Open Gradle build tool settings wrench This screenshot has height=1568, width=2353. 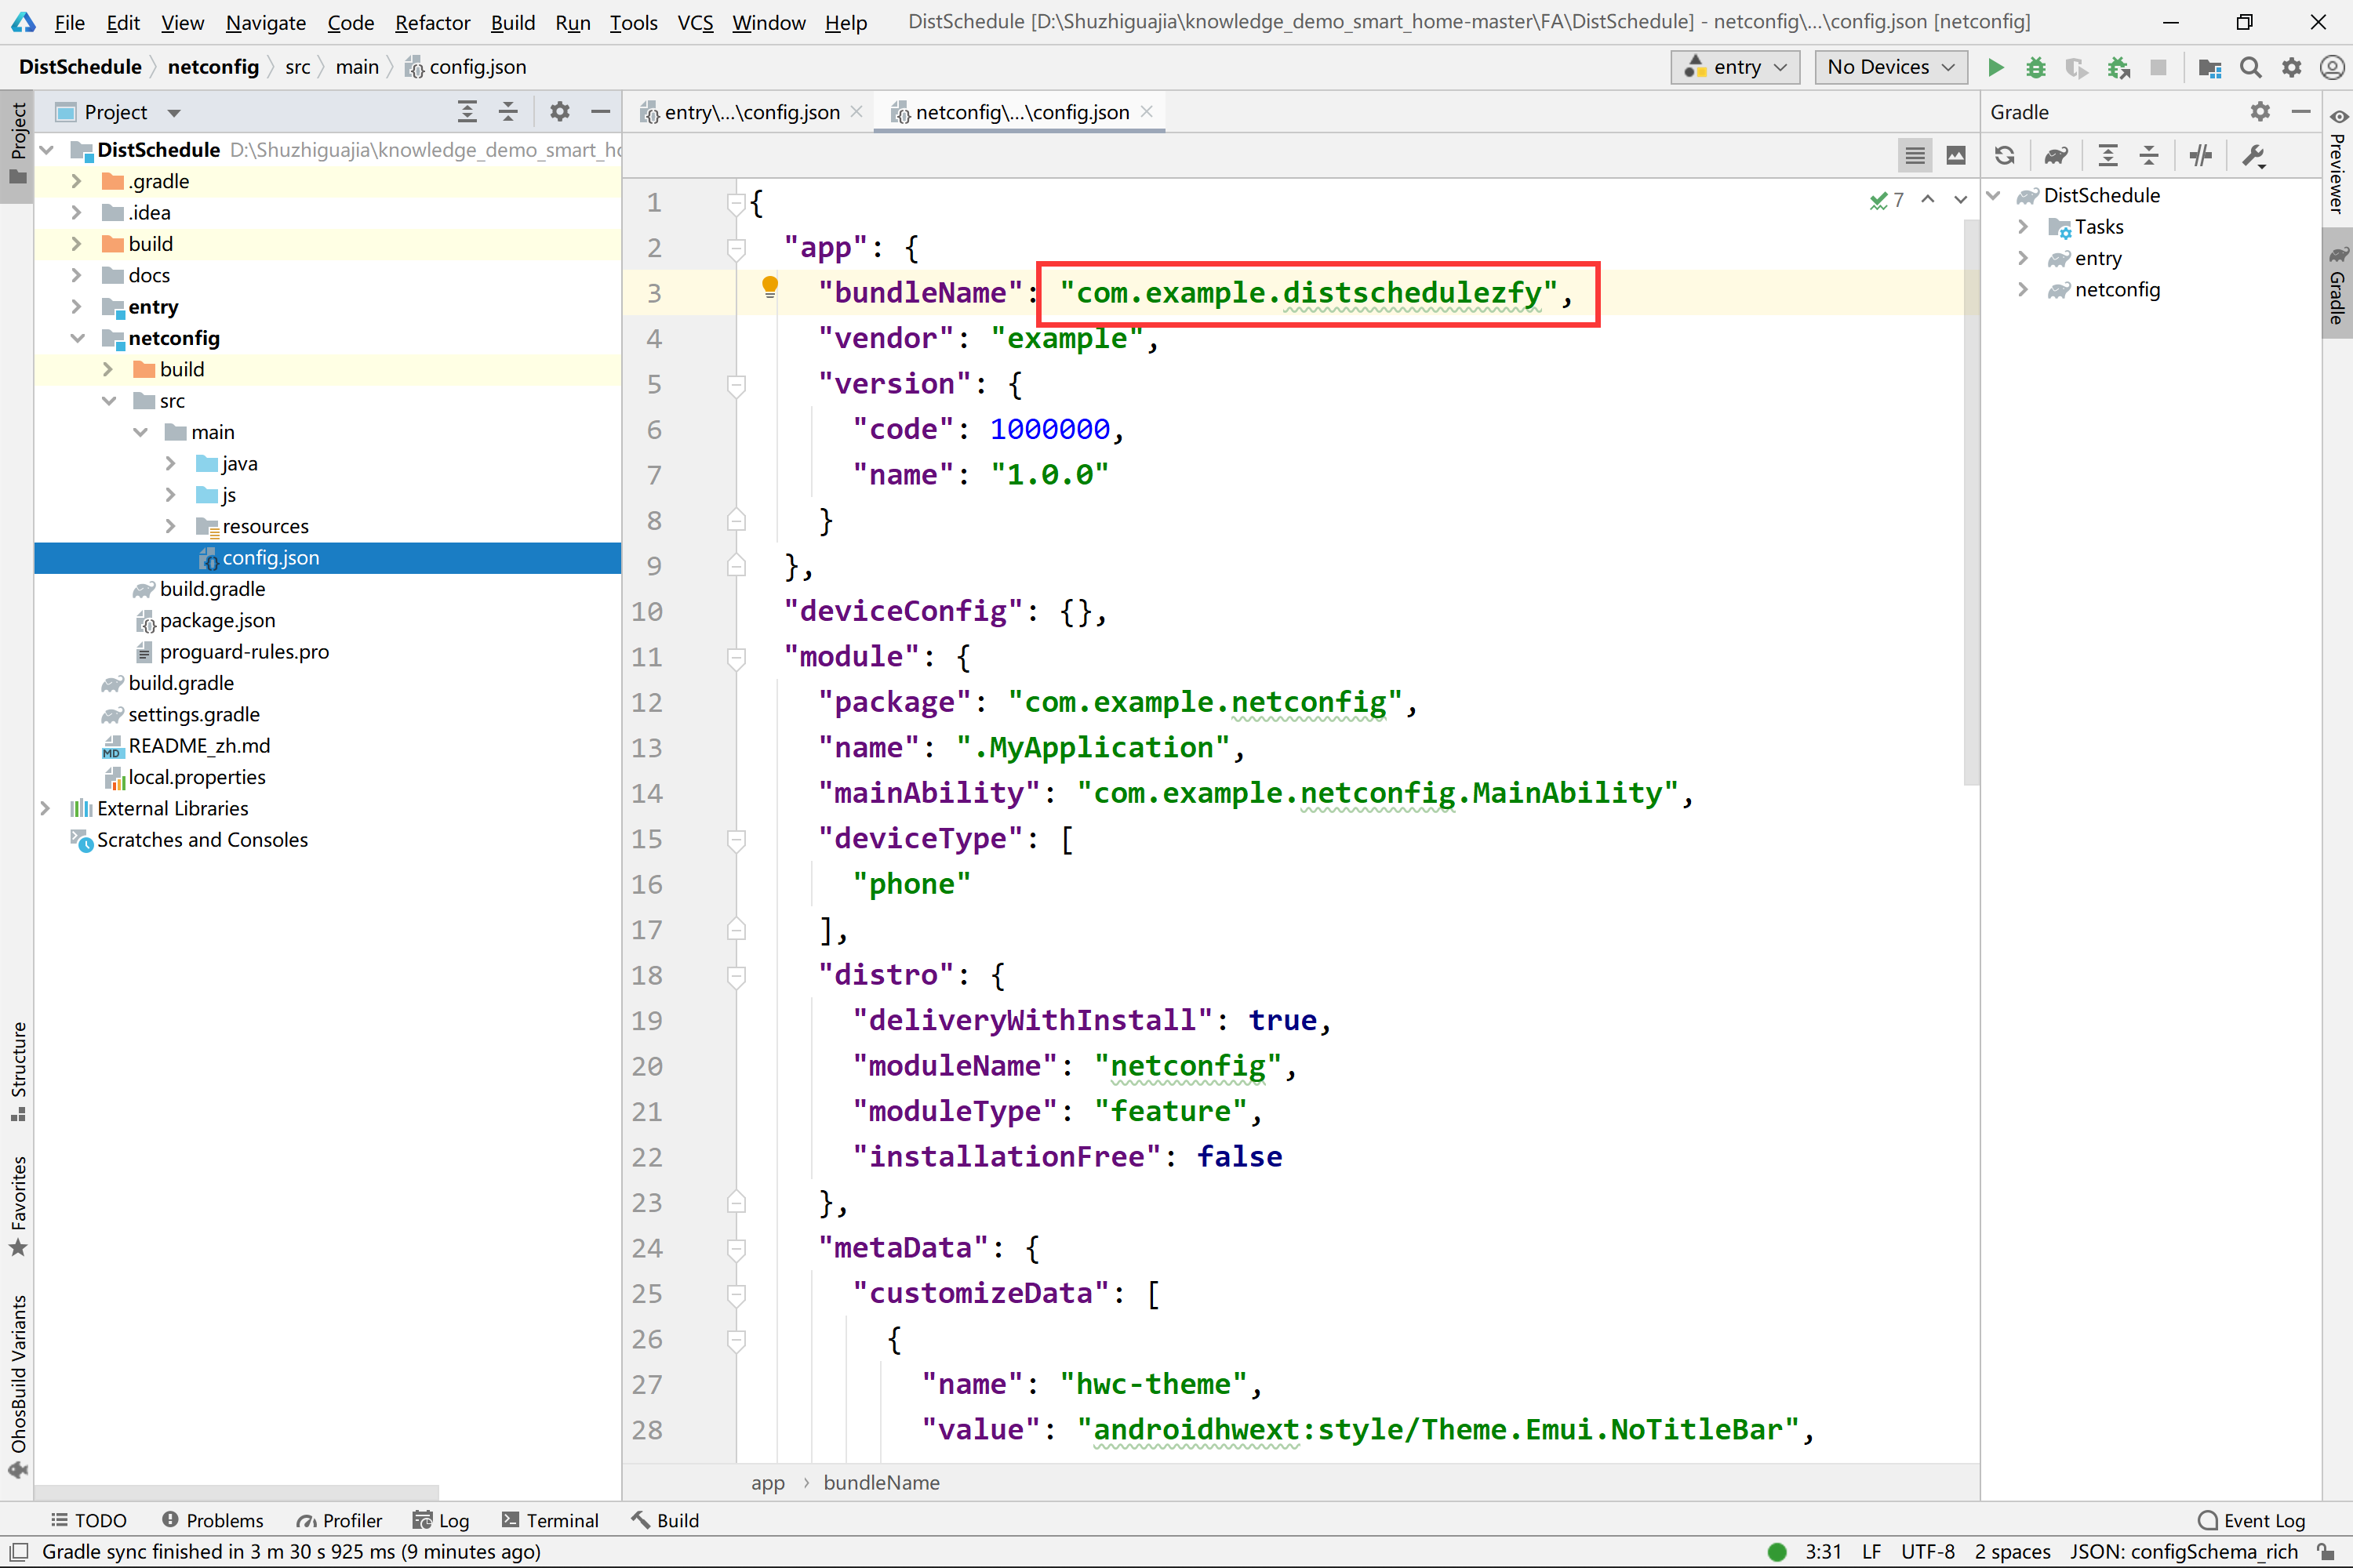(2253, 155)
